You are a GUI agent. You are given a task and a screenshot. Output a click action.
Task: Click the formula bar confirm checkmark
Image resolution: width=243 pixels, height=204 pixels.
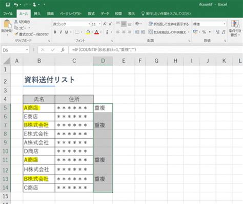(x=53, y=50)
